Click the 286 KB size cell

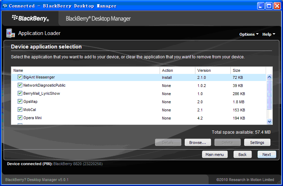coord(239,94)
